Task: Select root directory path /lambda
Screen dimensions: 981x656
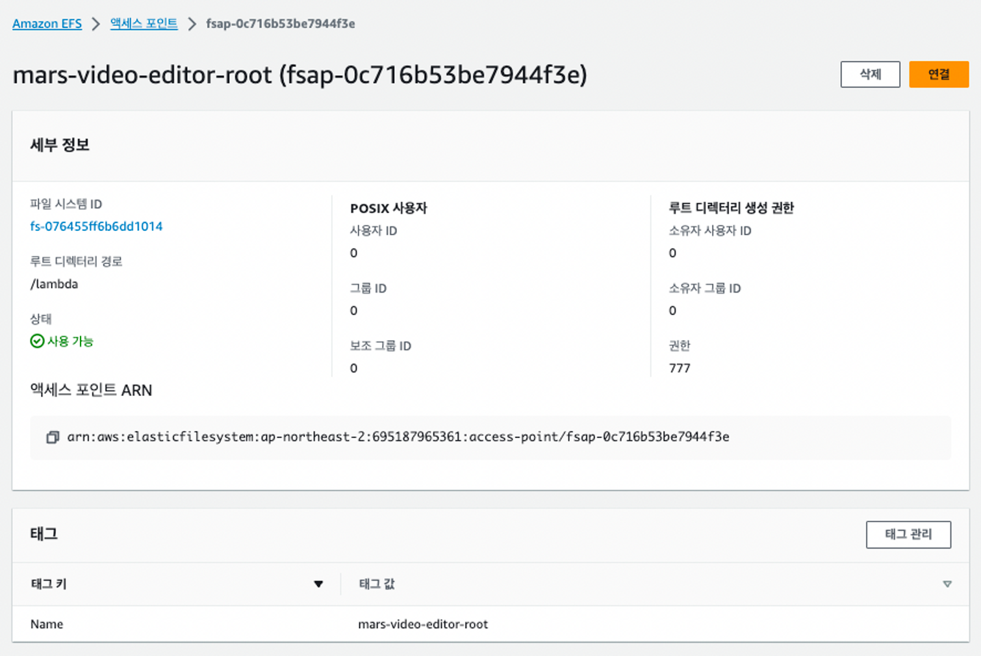Action: point(54,284)
